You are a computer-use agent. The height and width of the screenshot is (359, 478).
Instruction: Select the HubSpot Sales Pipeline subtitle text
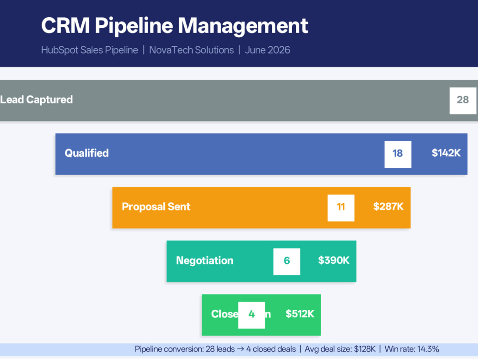pyautogui.click(x=89, y=50)
